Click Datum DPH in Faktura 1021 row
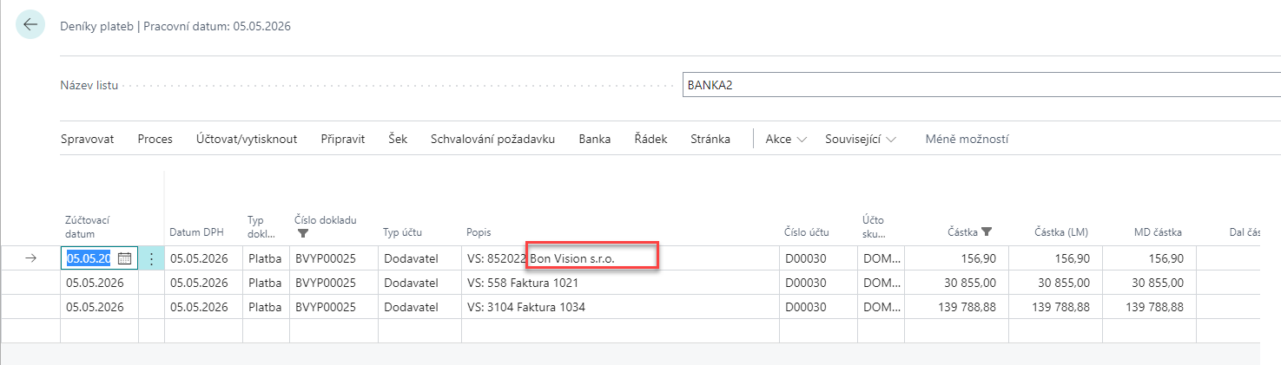Image resolution: width=1281 pixels, height=365 pixels. click(199, 283)
